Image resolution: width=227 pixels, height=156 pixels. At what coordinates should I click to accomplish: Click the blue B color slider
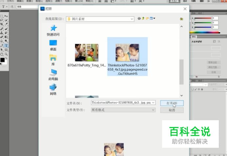[x=203, y=27]
